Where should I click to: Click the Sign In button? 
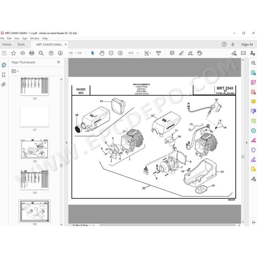click(x=247, y=44)
